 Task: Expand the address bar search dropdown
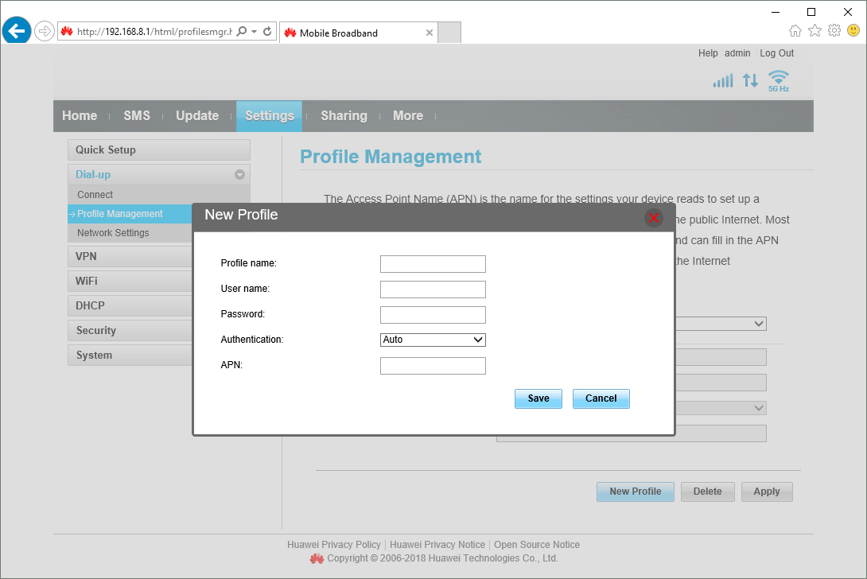click(254, 32)
